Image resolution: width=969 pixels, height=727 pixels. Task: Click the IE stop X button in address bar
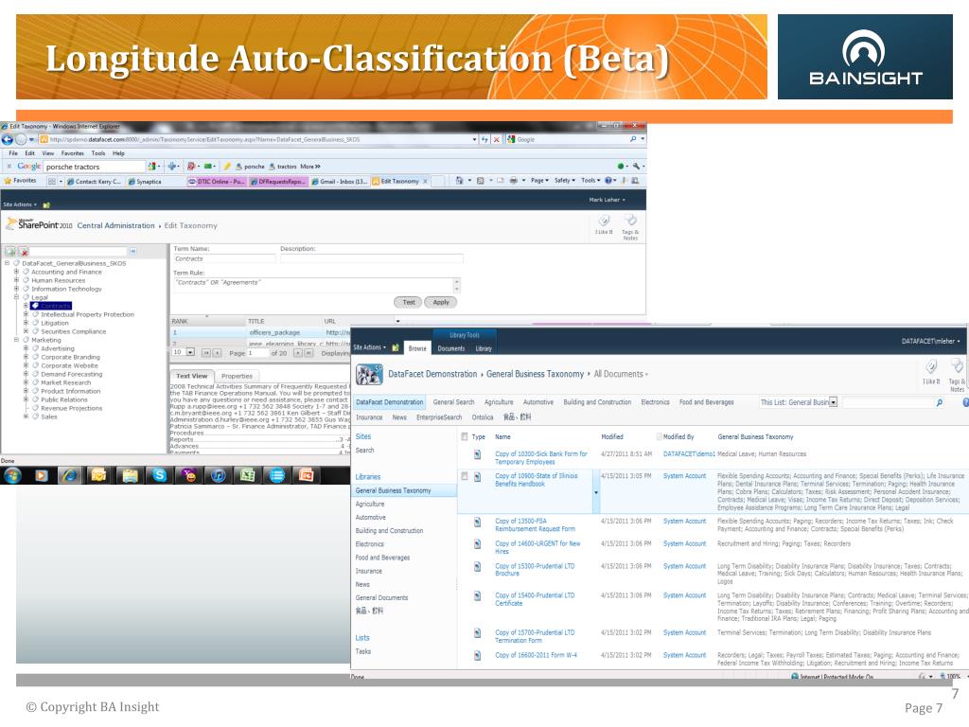coord(496,140)
